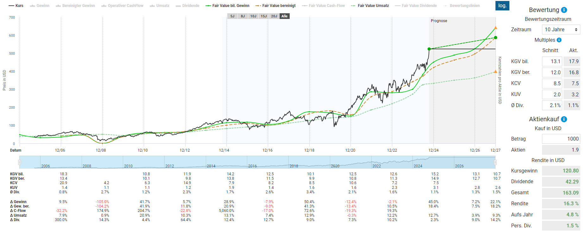Image resolution: width=586 pixels, height=235 pixels.
Task: Click the 10J range button
Action: [x=253, y=16]
